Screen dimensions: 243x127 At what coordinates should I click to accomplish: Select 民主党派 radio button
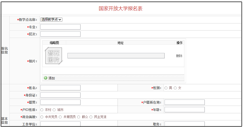point(91,117)
